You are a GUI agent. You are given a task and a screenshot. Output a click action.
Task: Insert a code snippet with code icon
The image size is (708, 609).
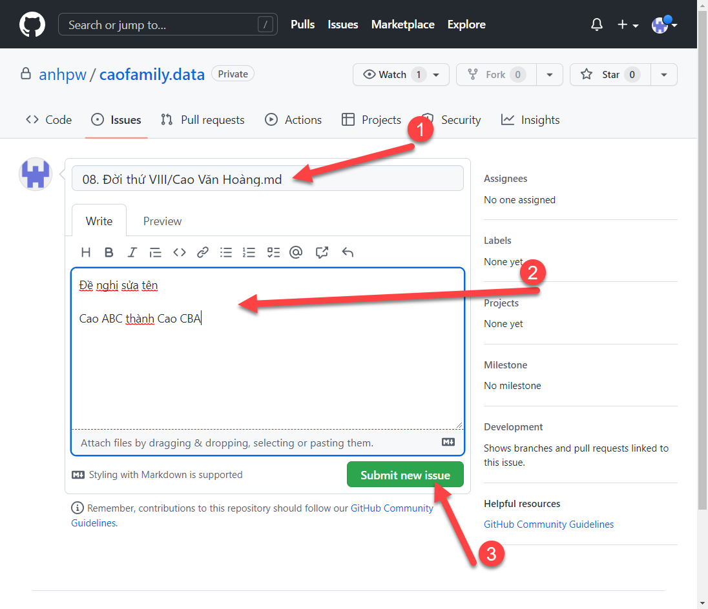[180, 252]
